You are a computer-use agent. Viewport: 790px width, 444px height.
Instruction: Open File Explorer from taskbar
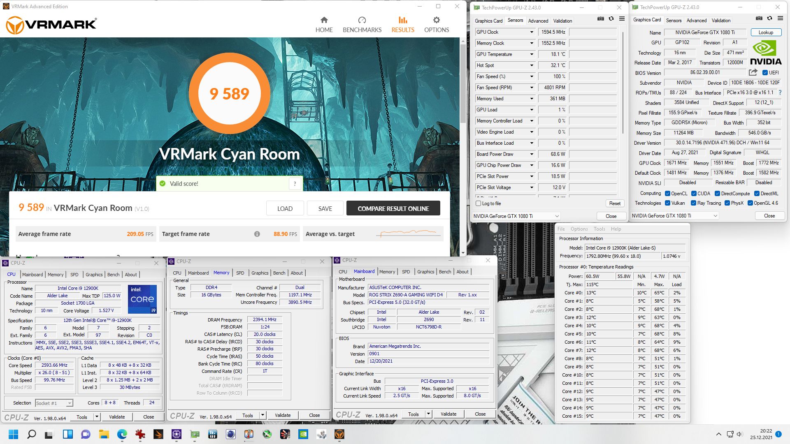coord(104,434)
